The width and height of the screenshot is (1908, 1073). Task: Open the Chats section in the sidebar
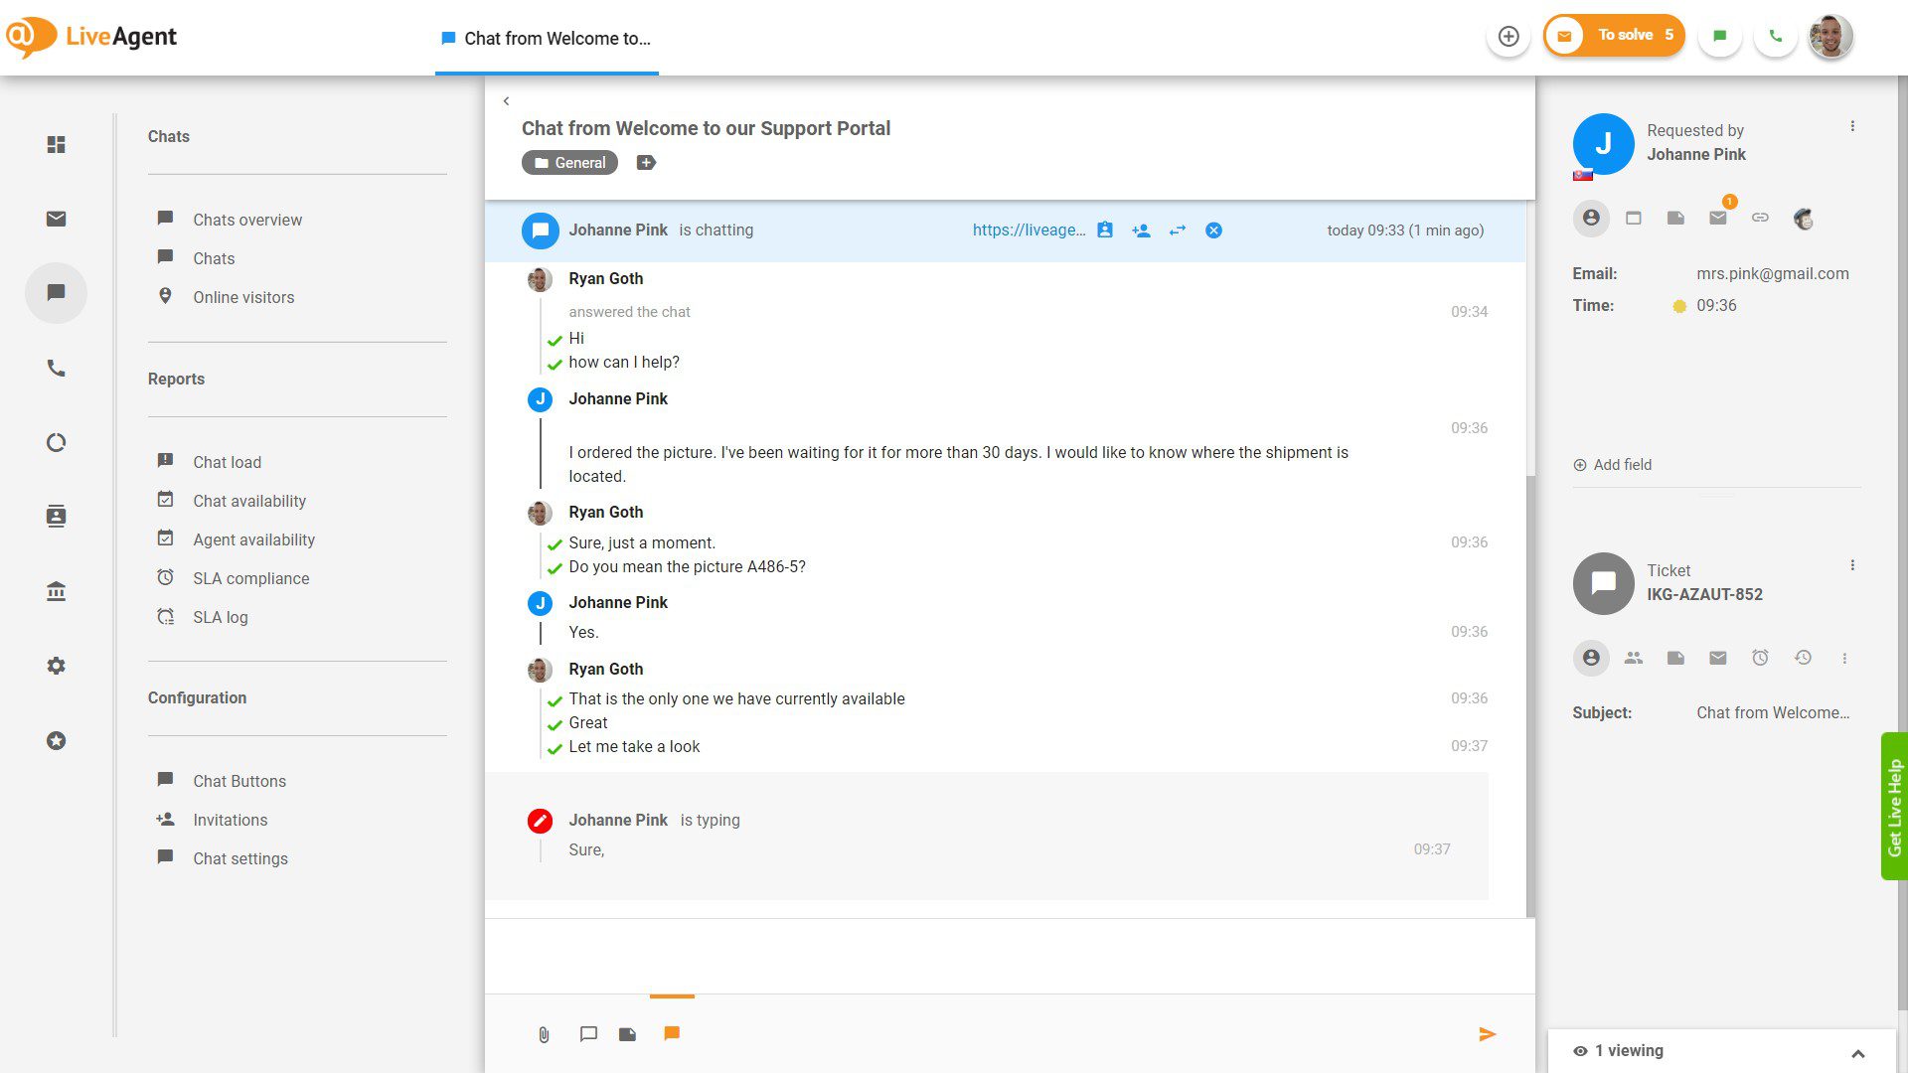(214, 258)
